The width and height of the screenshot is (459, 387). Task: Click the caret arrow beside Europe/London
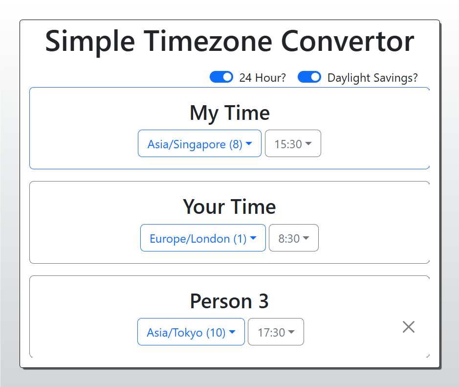pyautogui.click(x=253, y=238)
